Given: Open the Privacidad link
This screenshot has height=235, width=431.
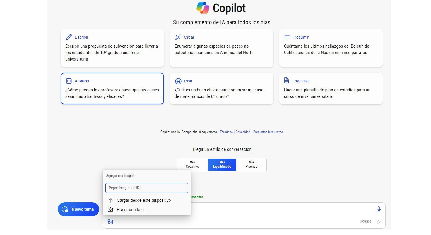Looking at the screenshot, I should pyautogui.click(x=243, y=132).
